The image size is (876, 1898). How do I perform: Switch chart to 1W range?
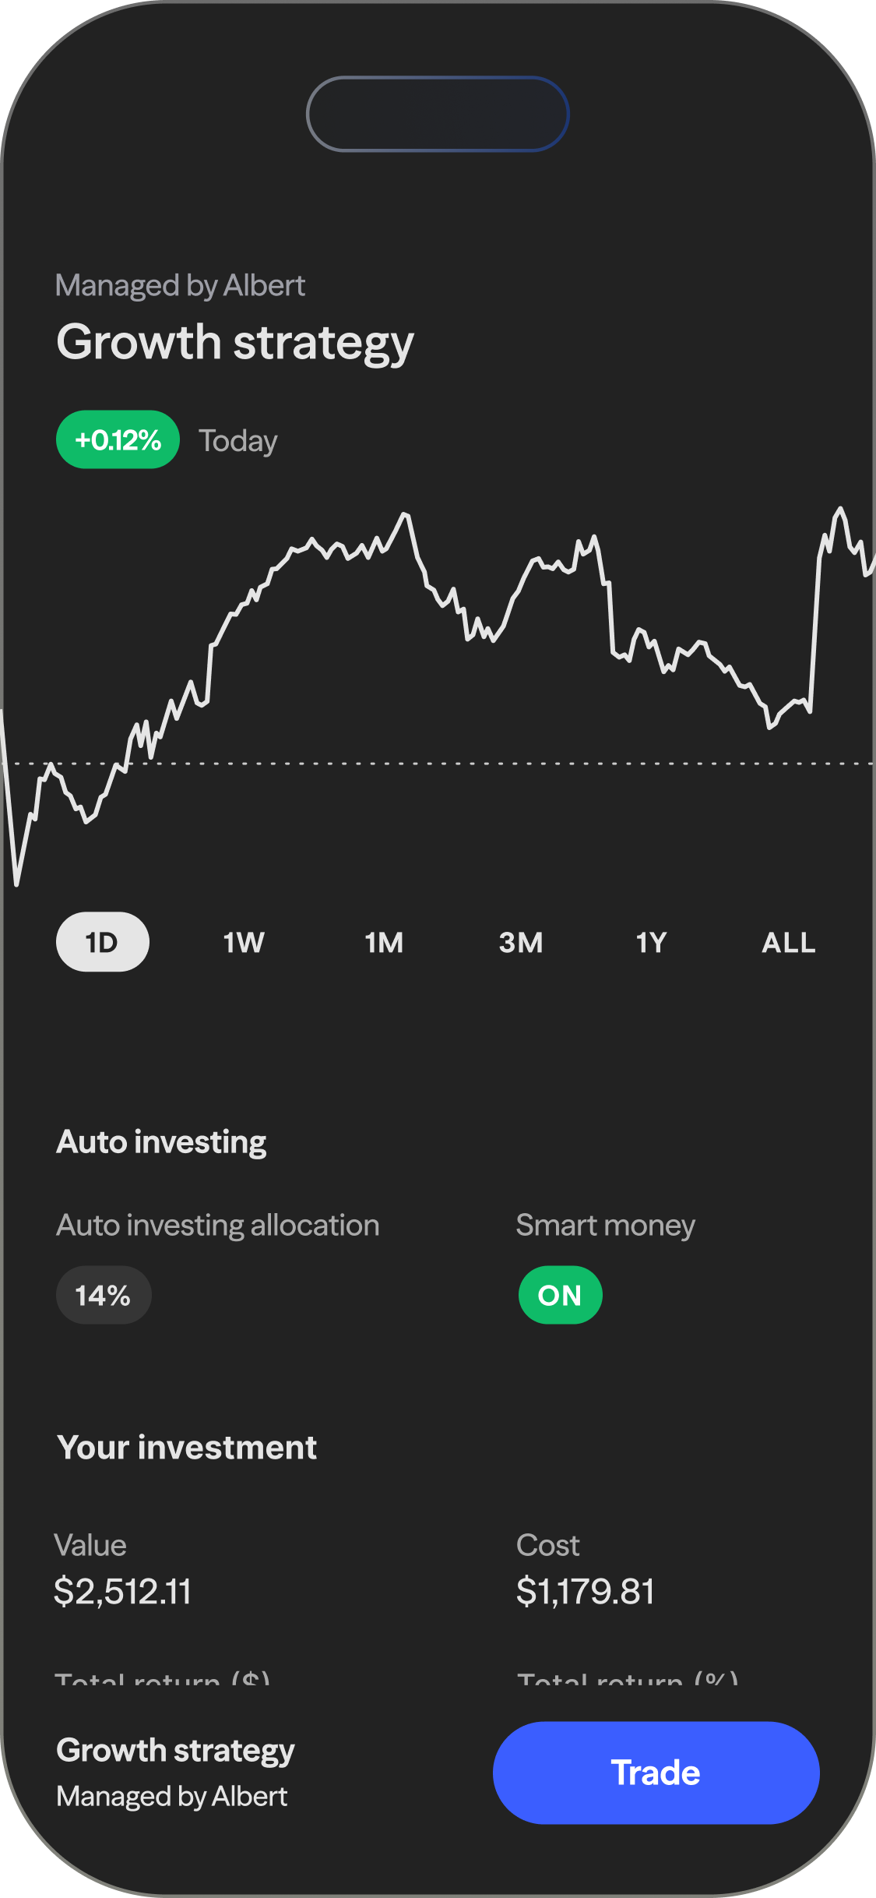(244, 943)
